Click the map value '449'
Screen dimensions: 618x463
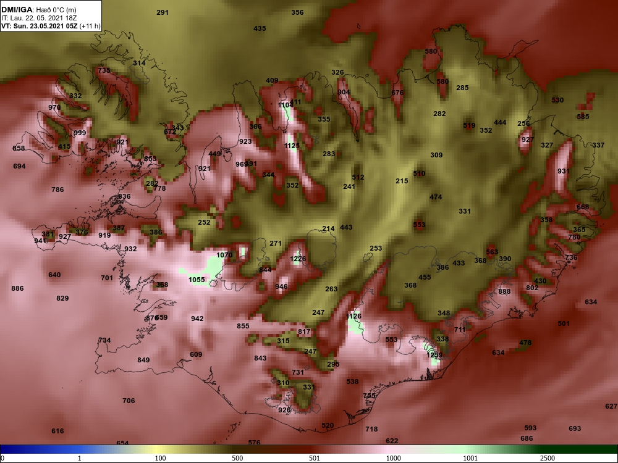tap(215, 154)
